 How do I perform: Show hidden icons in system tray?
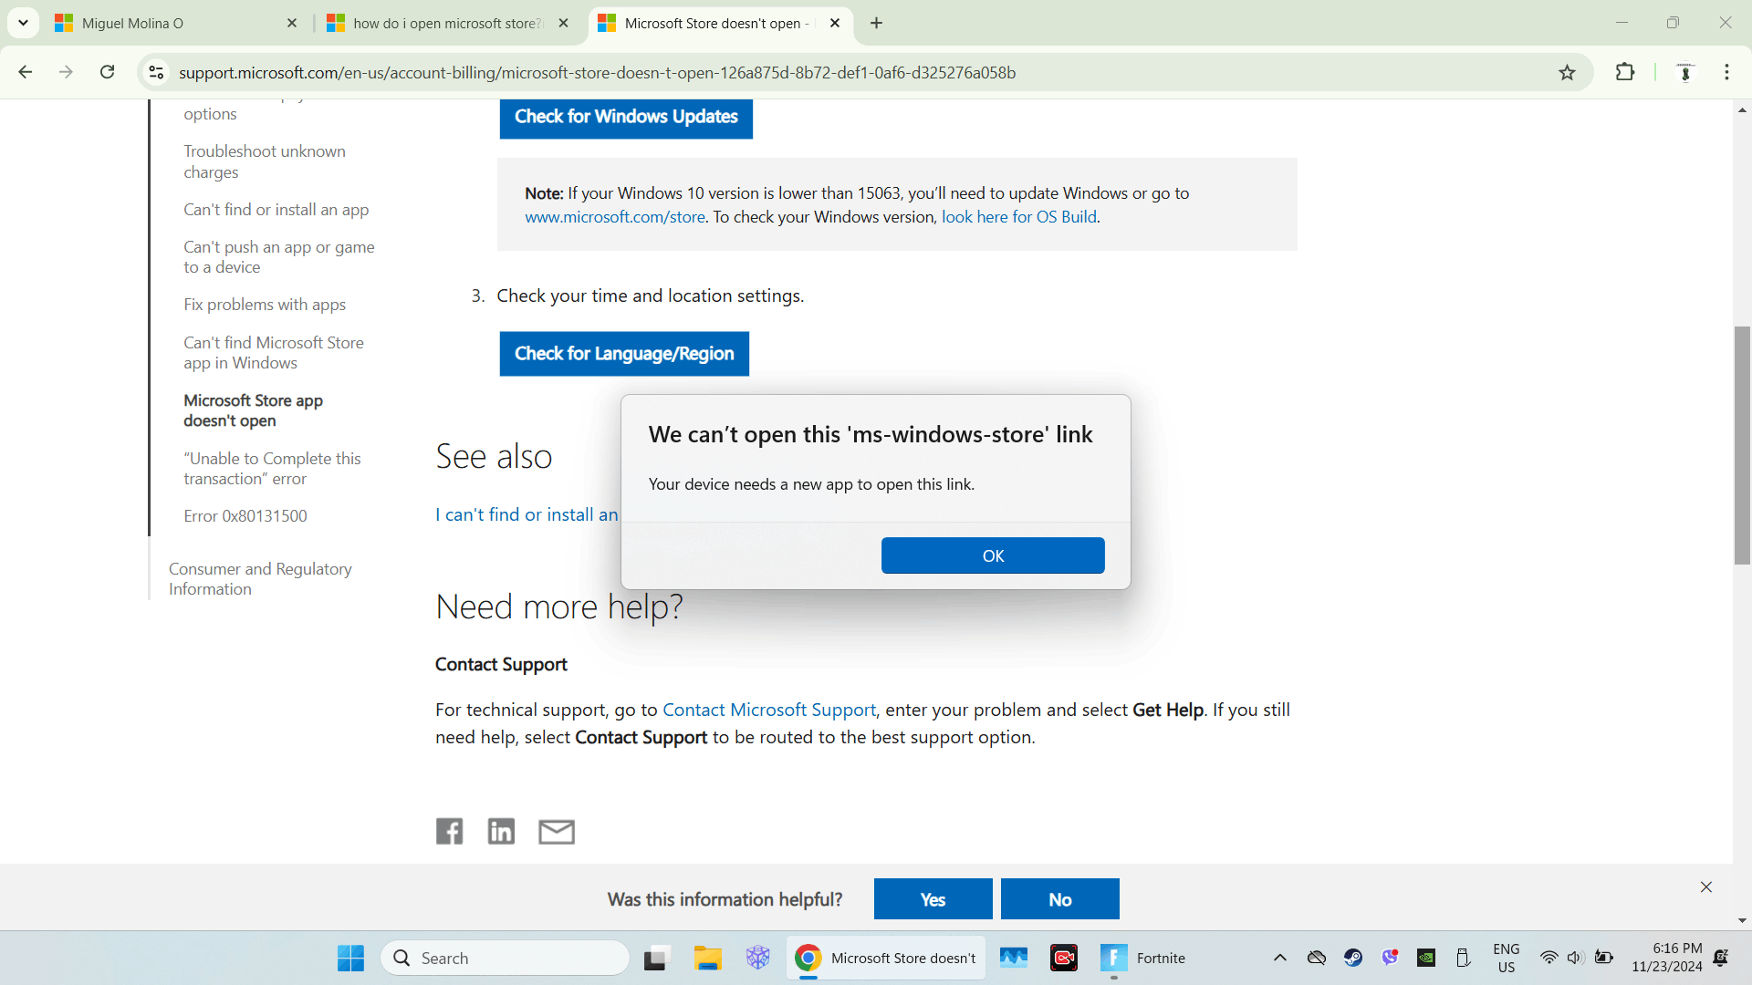[1279, 958]
